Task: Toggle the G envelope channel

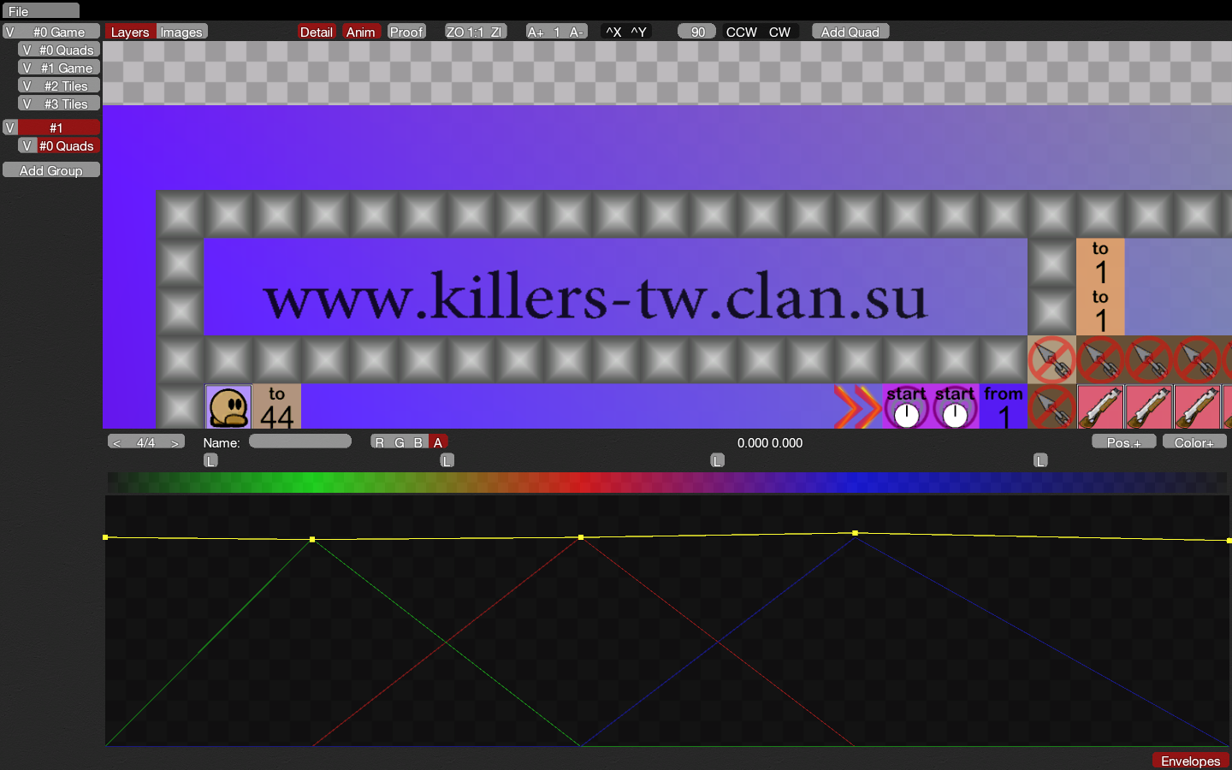Action: pyautogui.click(x=400, y=442)
